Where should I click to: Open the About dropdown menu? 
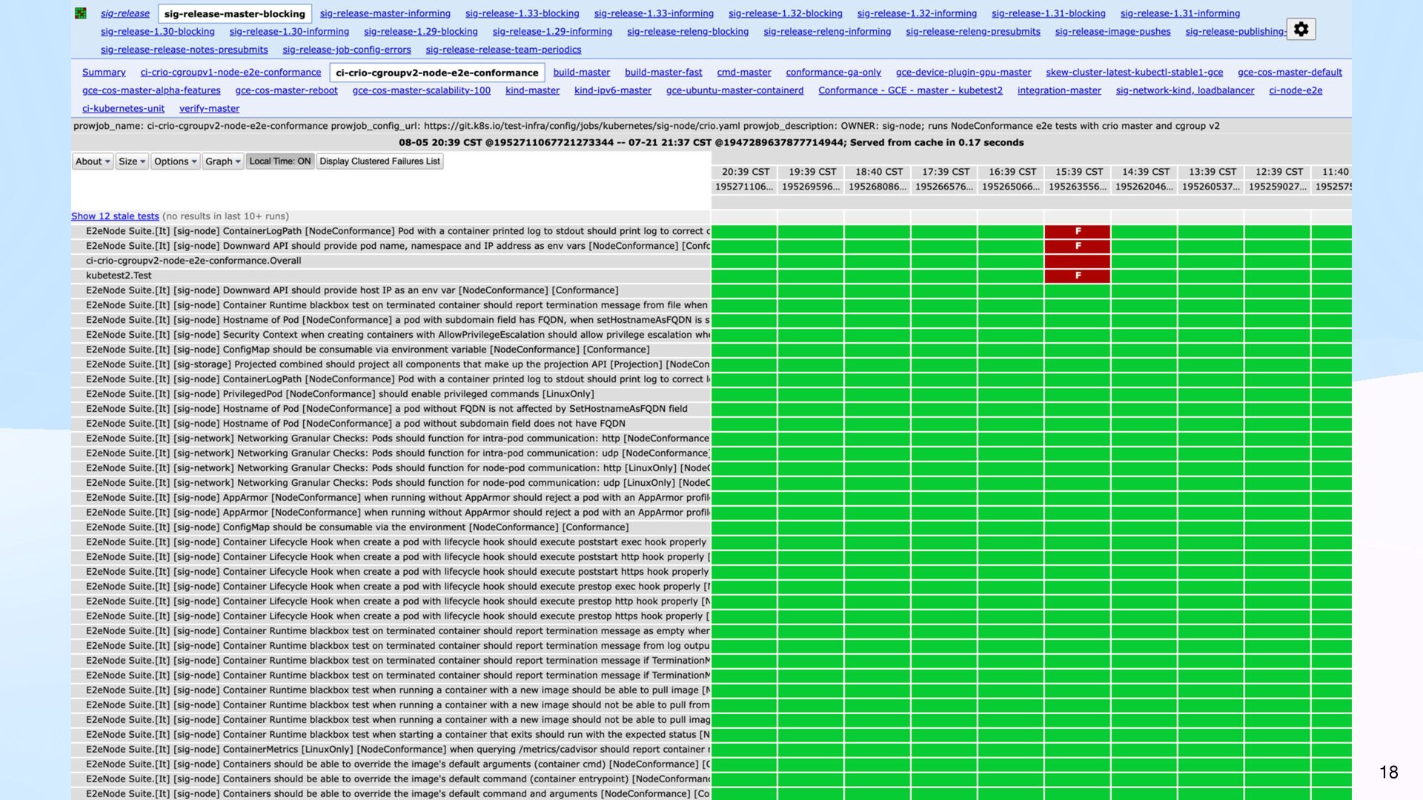point(93,161)
